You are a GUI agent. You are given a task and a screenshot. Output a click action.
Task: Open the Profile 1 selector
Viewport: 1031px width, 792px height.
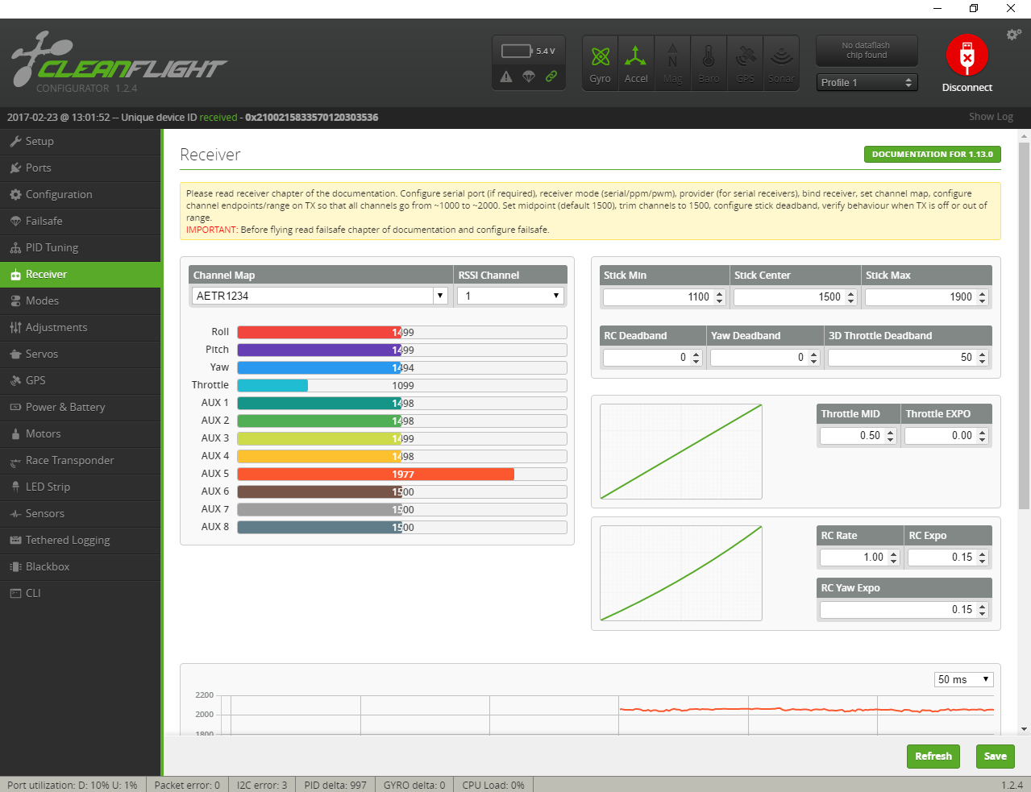(x=867, y=82)
